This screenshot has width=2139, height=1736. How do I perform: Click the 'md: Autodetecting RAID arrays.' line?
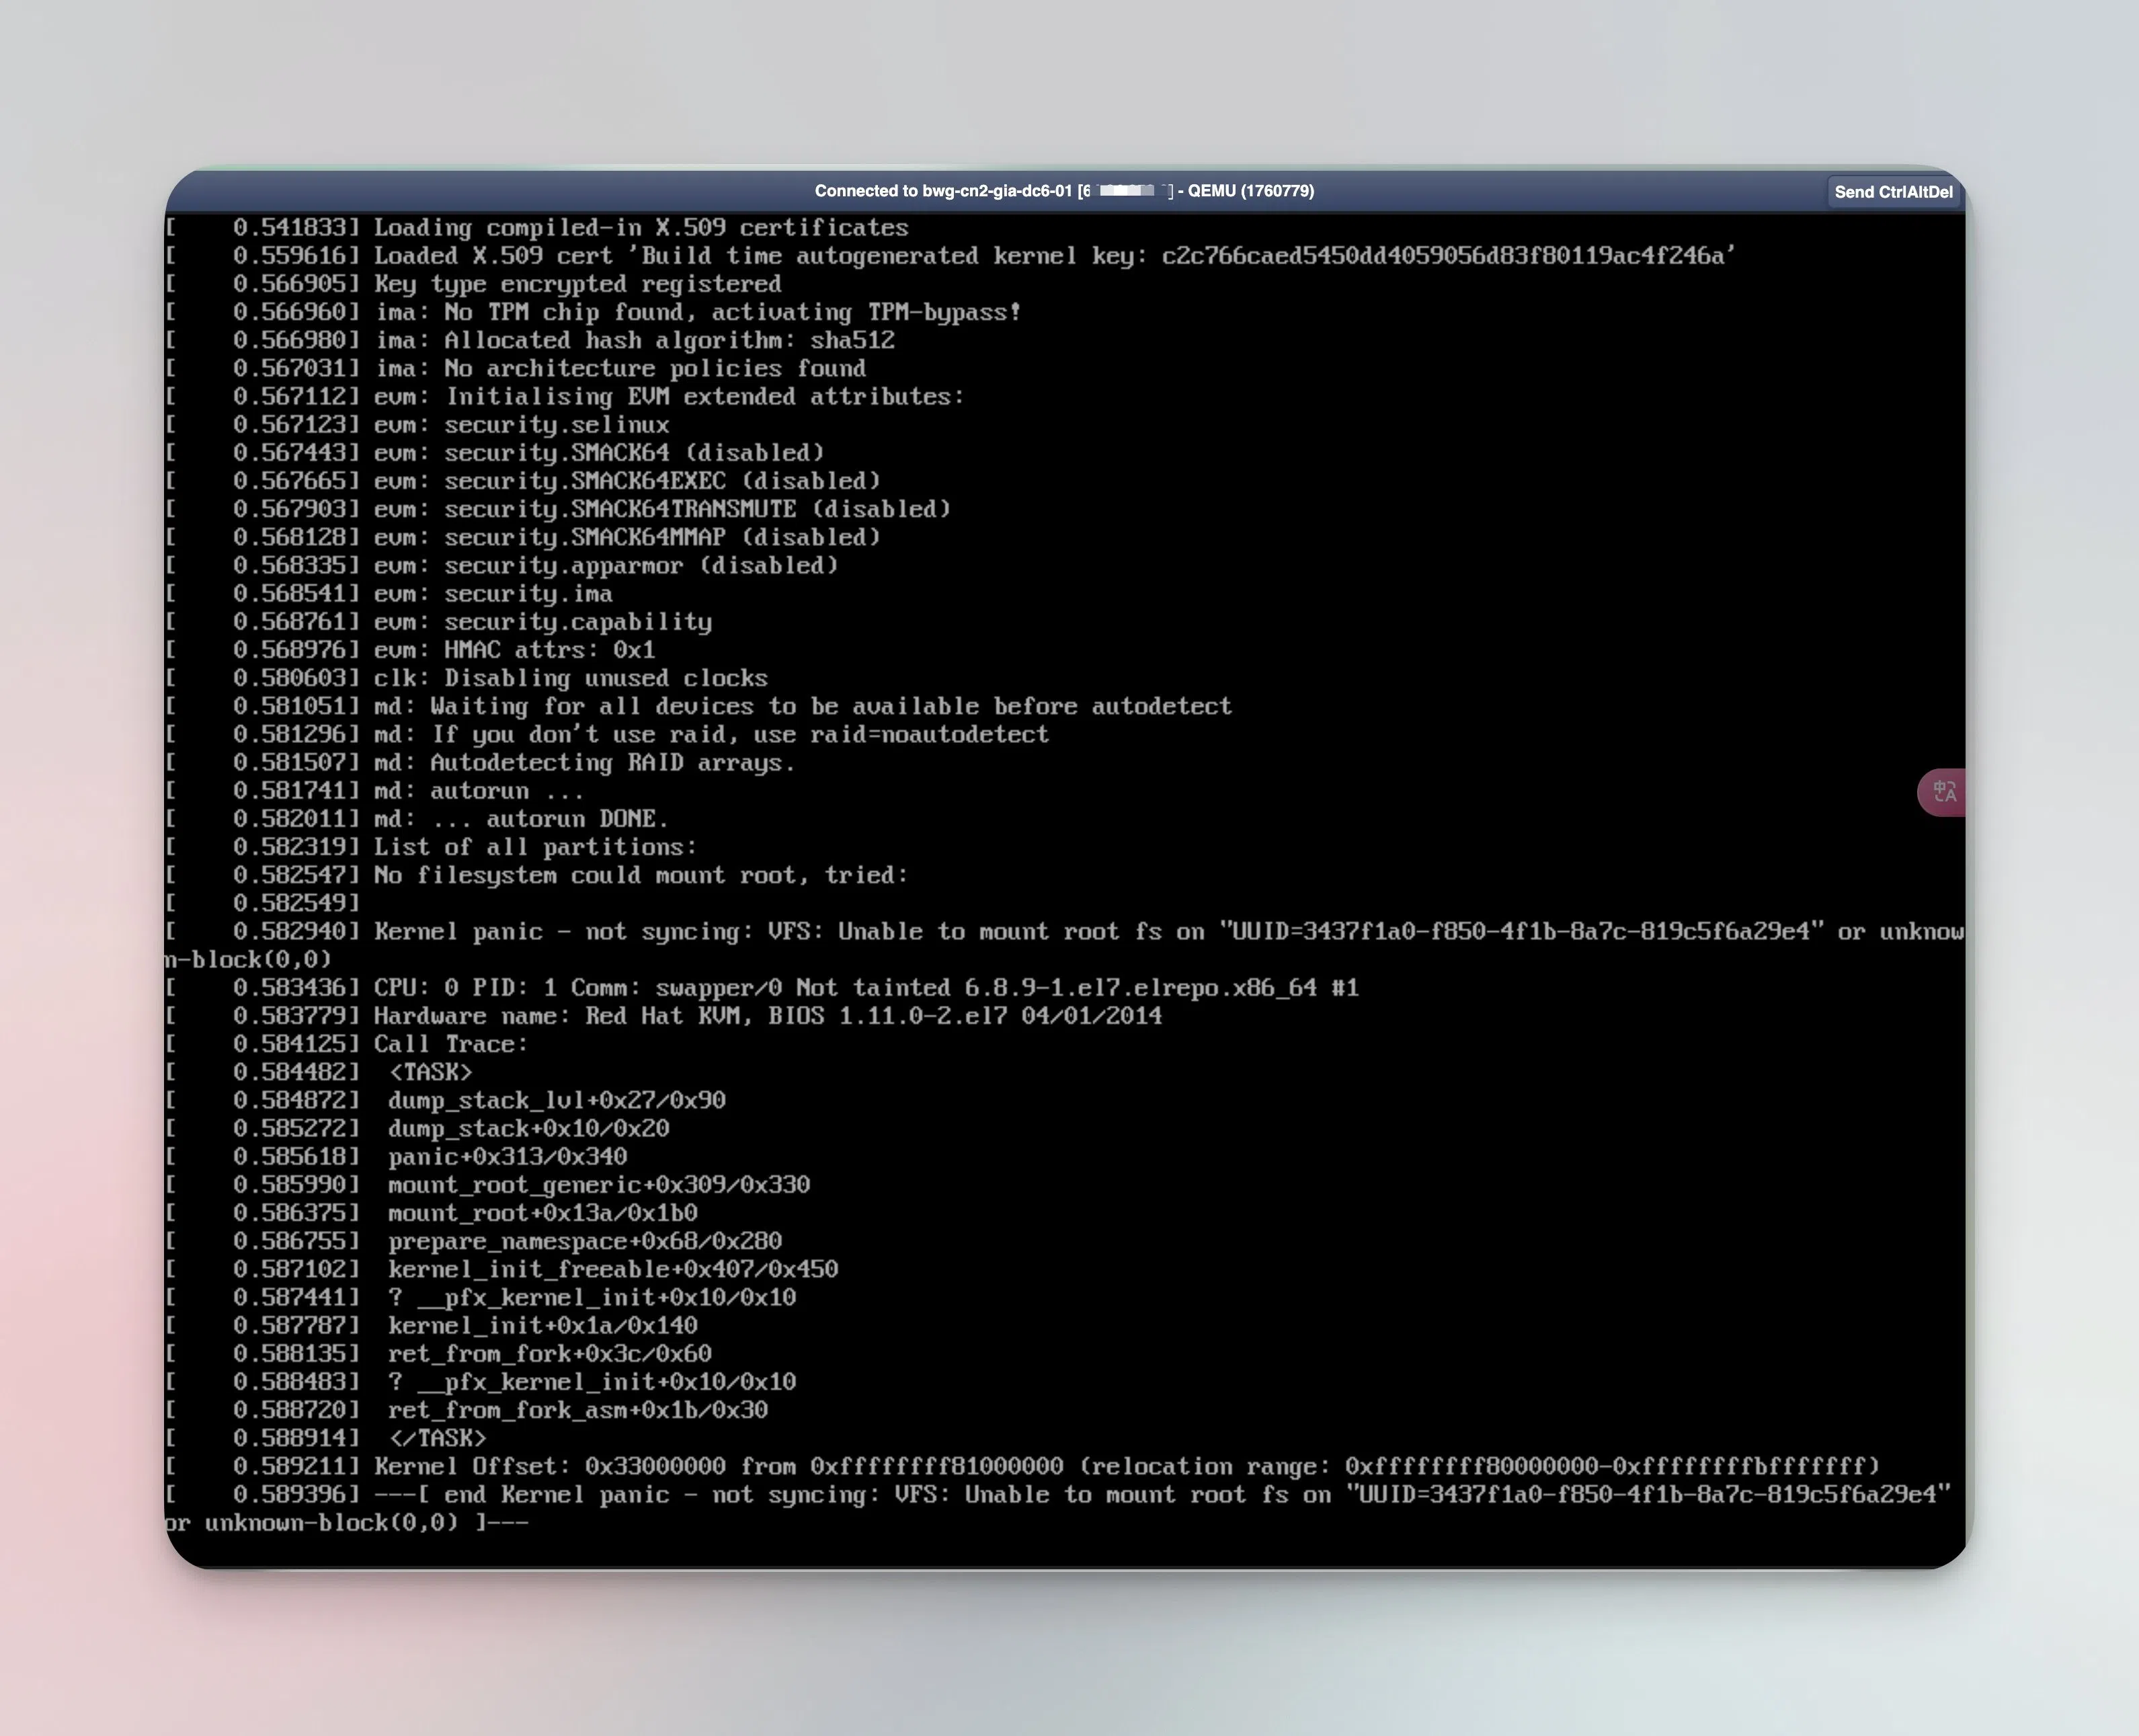(583, 763)
